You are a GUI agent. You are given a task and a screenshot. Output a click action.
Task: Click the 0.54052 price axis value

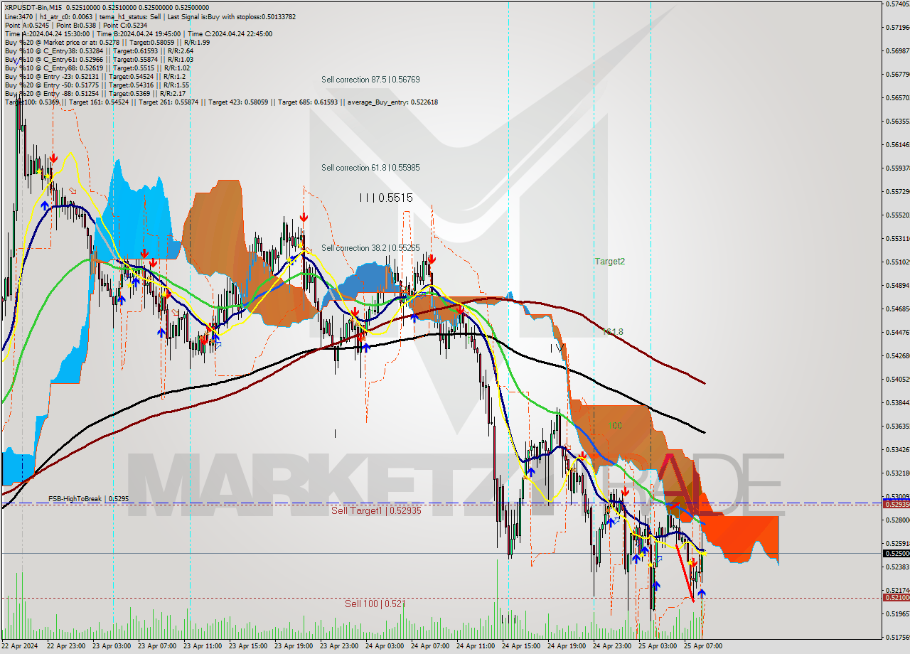[x=896, y=379]
